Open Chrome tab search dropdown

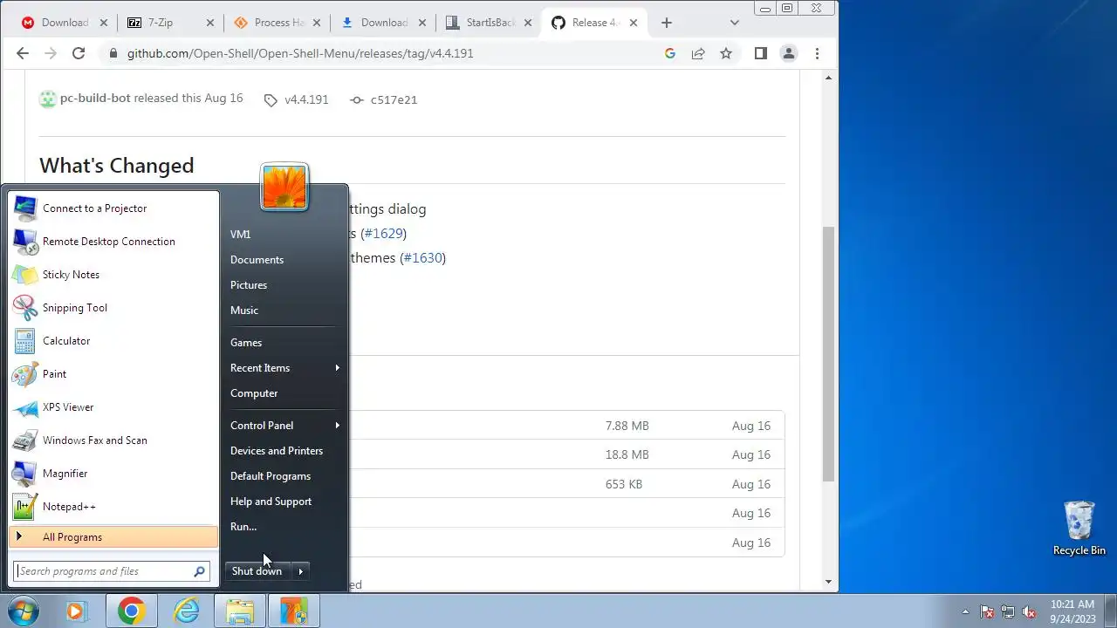coord(735,23)
